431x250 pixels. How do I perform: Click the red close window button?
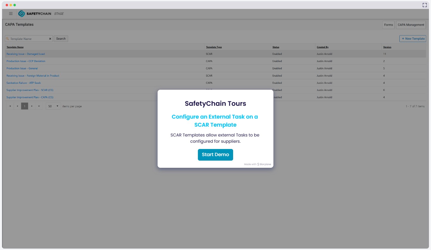7,5
